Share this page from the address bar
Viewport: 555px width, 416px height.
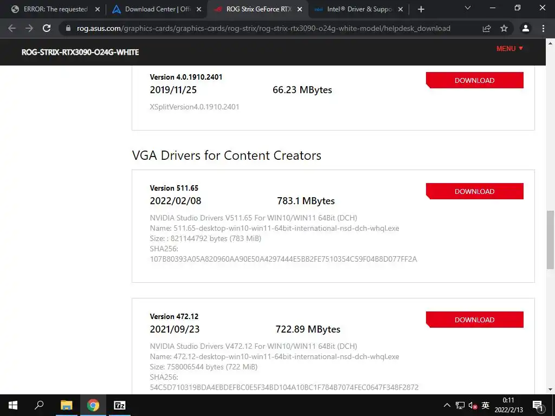pos(487,28)
